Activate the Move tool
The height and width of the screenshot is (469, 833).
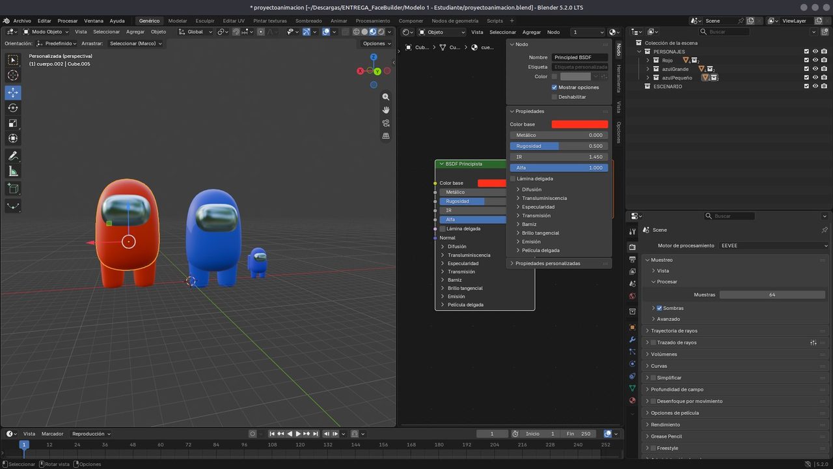pos(13,92)
